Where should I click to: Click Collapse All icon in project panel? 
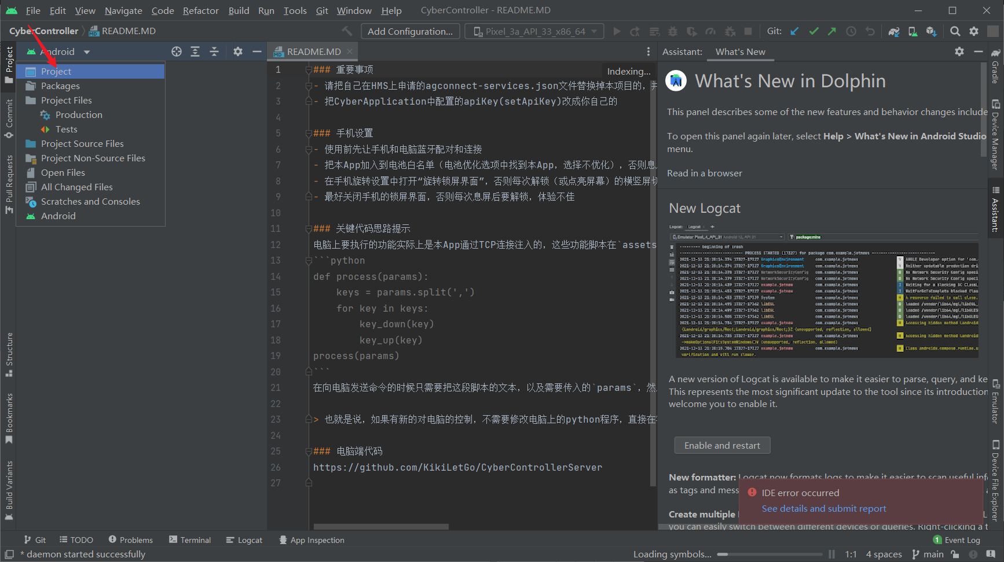point(214,51)
